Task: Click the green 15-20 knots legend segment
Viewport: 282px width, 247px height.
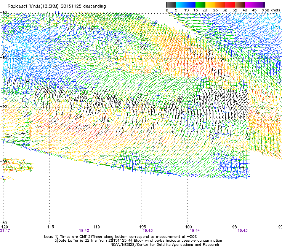Action: [x=200, y=5]
